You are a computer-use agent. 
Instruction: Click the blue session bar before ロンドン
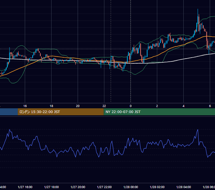[x=9, y=112]
